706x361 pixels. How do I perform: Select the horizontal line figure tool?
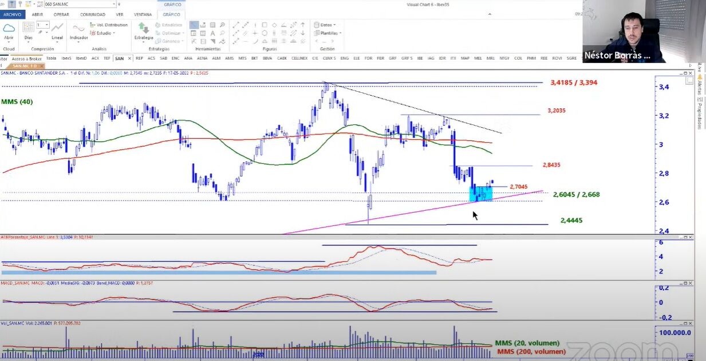coord(246,41)
